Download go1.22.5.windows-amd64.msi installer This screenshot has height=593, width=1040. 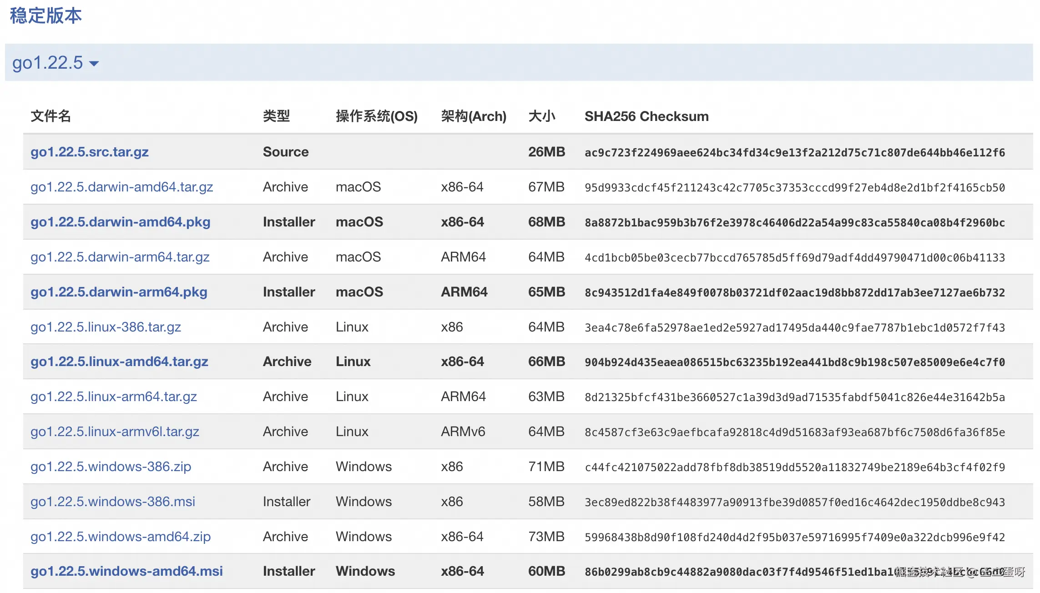click(126, 571)
